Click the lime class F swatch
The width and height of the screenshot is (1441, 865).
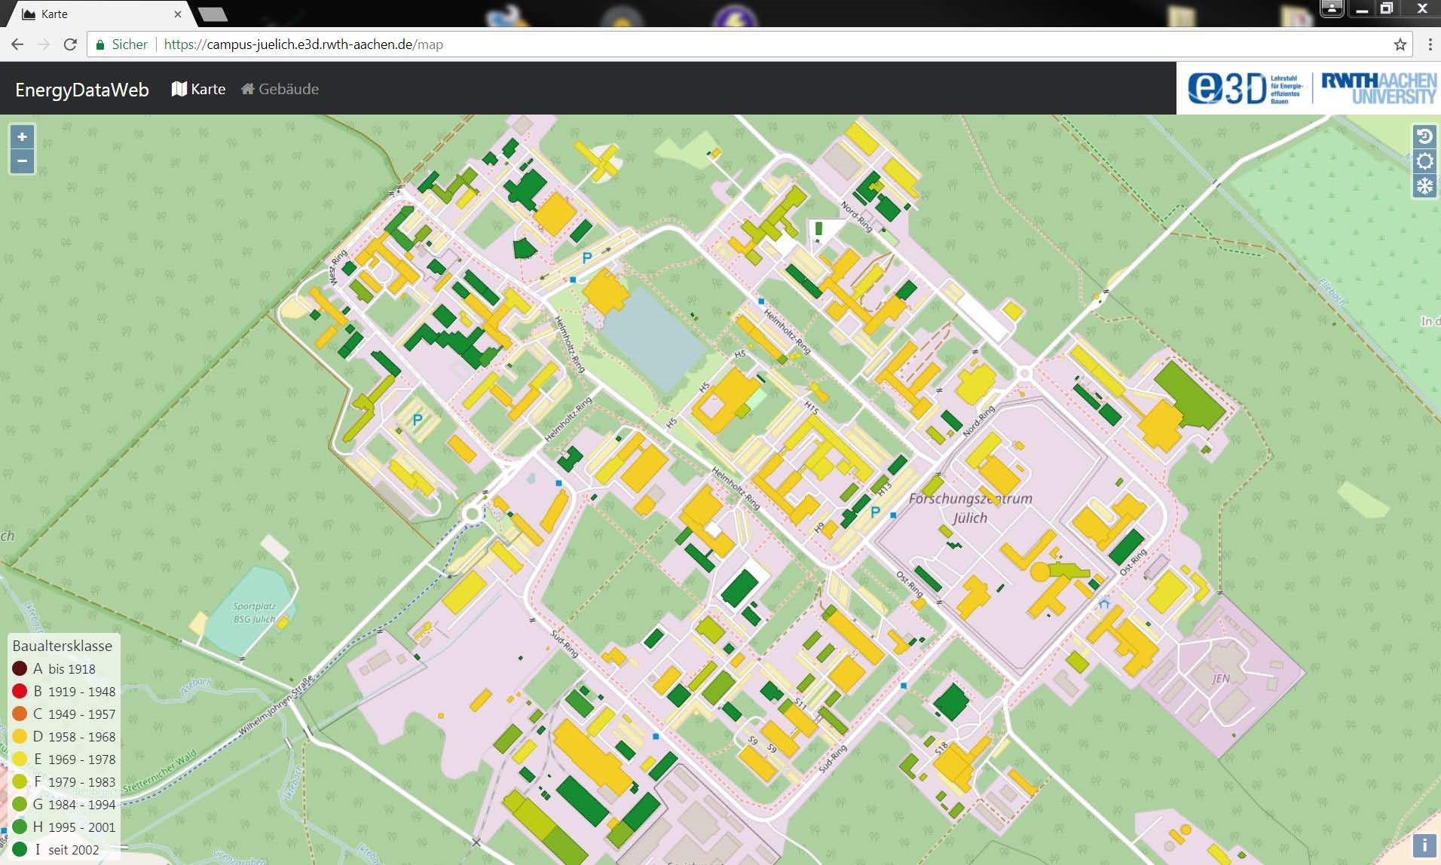[x=20, y=781]
